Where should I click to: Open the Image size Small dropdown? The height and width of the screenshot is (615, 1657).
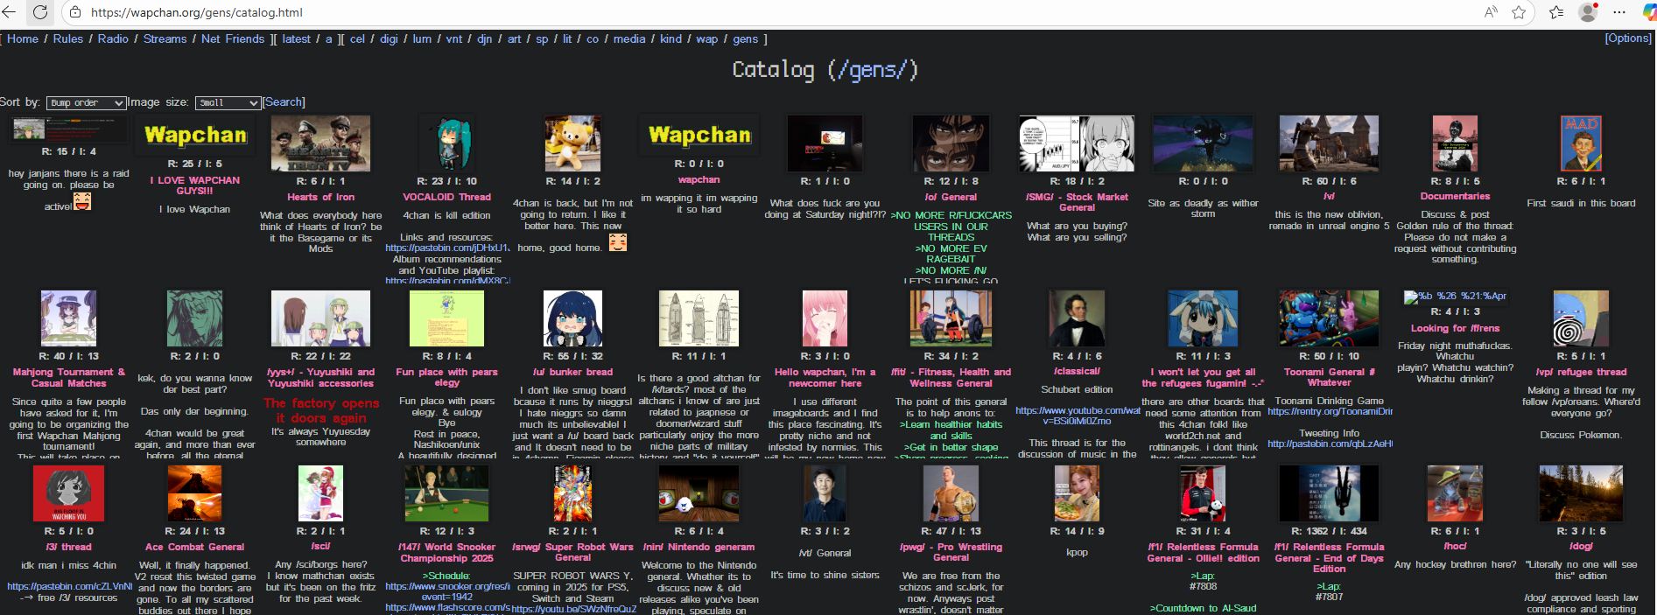(228, 102)
